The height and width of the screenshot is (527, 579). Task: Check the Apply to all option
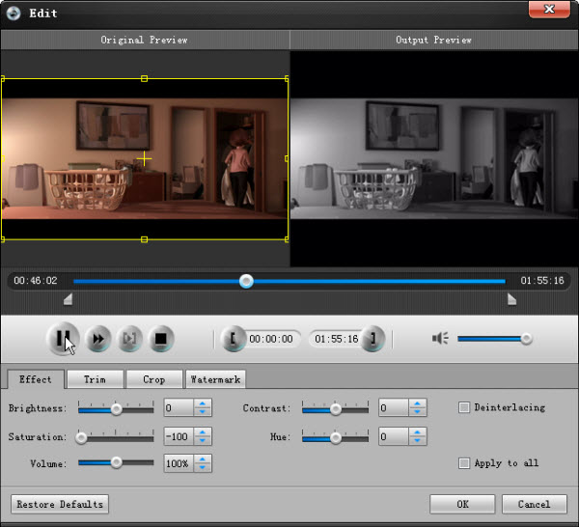pyautogui.click(x=464, y=463)
